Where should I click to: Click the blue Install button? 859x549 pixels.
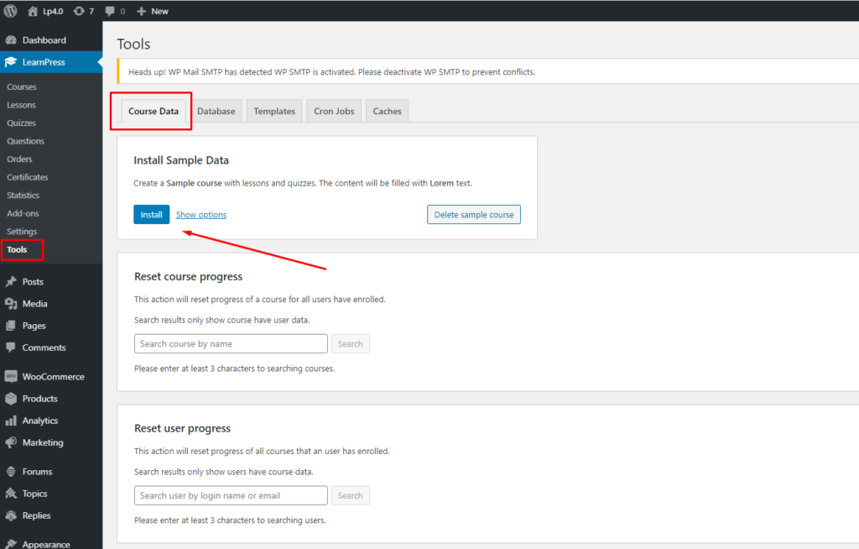point(151,215)
